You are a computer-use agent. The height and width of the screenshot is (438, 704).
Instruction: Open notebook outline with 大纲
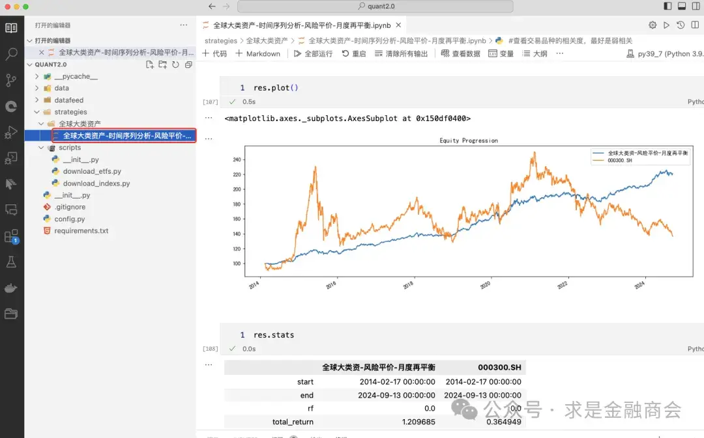(x=535, y=53)
